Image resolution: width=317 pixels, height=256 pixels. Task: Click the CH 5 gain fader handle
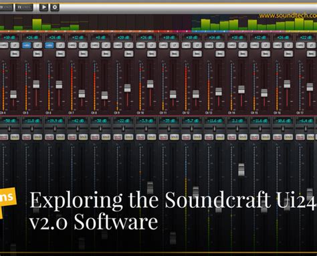36,84
